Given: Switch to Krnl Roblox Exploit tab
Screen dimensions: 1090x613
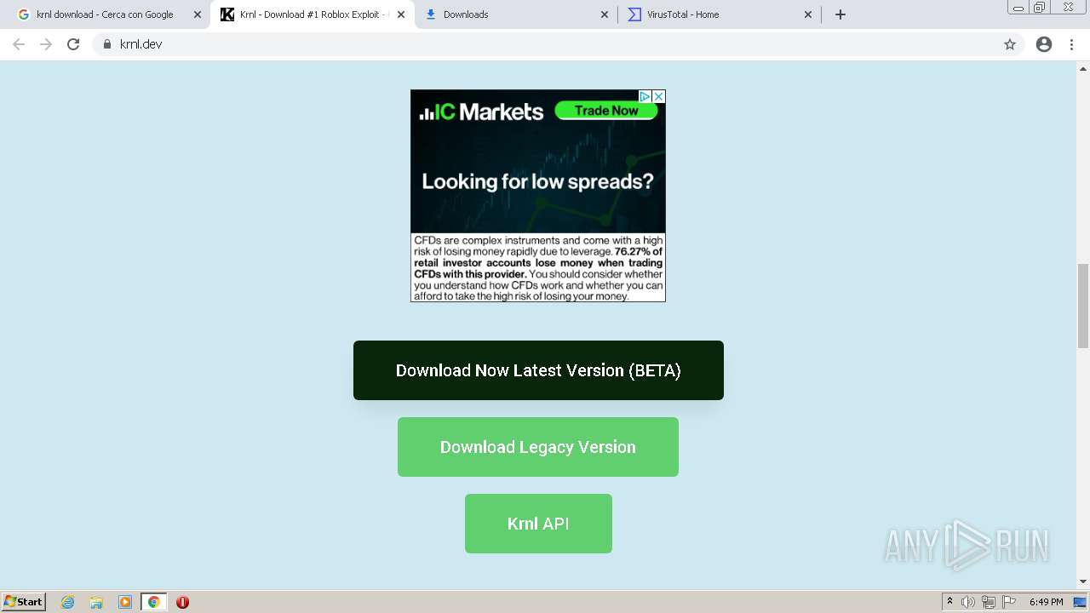Looking at the screenshot, I should pos(313,14).
